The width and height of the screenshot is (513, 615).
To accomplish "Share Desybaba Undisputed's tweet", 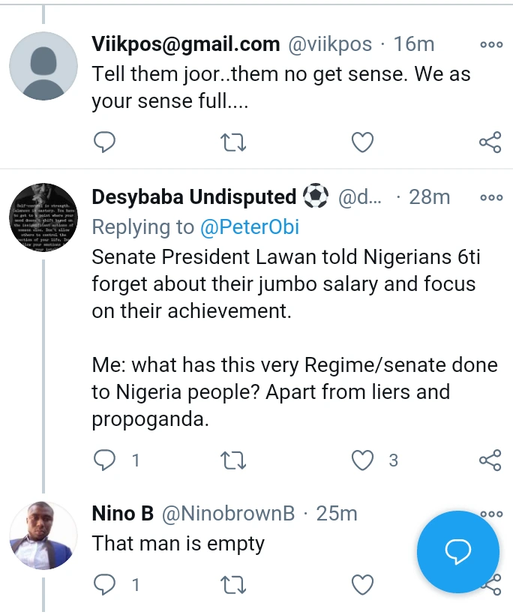I will click(490, 460).
